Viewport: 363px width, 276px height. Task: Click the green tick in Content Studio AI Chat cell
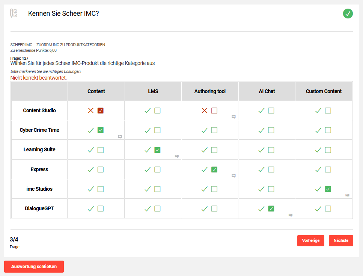pos(261,111)
